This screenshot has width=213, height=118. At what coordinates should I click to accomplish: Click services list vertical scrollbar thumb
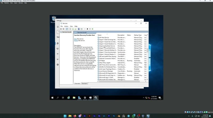[x=148, y=50]
